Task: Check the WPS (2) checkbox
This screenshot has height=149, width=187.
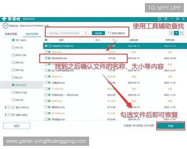Action: pyautogui.click(x=13, y=62)
